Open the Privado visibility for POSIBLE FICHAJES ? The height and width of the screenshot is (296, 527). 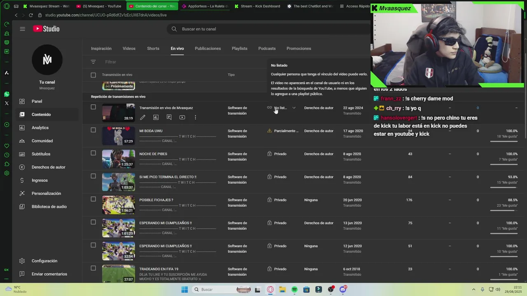click(x=277, y=200)
